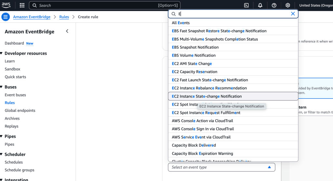The height and width of the screenshot is (181, 333).
Task: Collapse the Amazon EventBridge sidebar
Action: coord(67,31)
